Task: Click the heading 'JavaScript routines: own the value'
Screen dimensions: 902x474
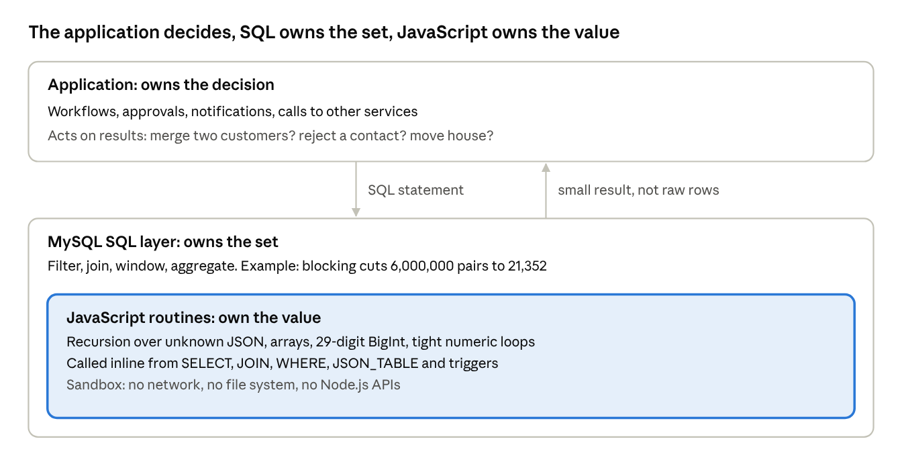Action: click(x=194, y=318)
